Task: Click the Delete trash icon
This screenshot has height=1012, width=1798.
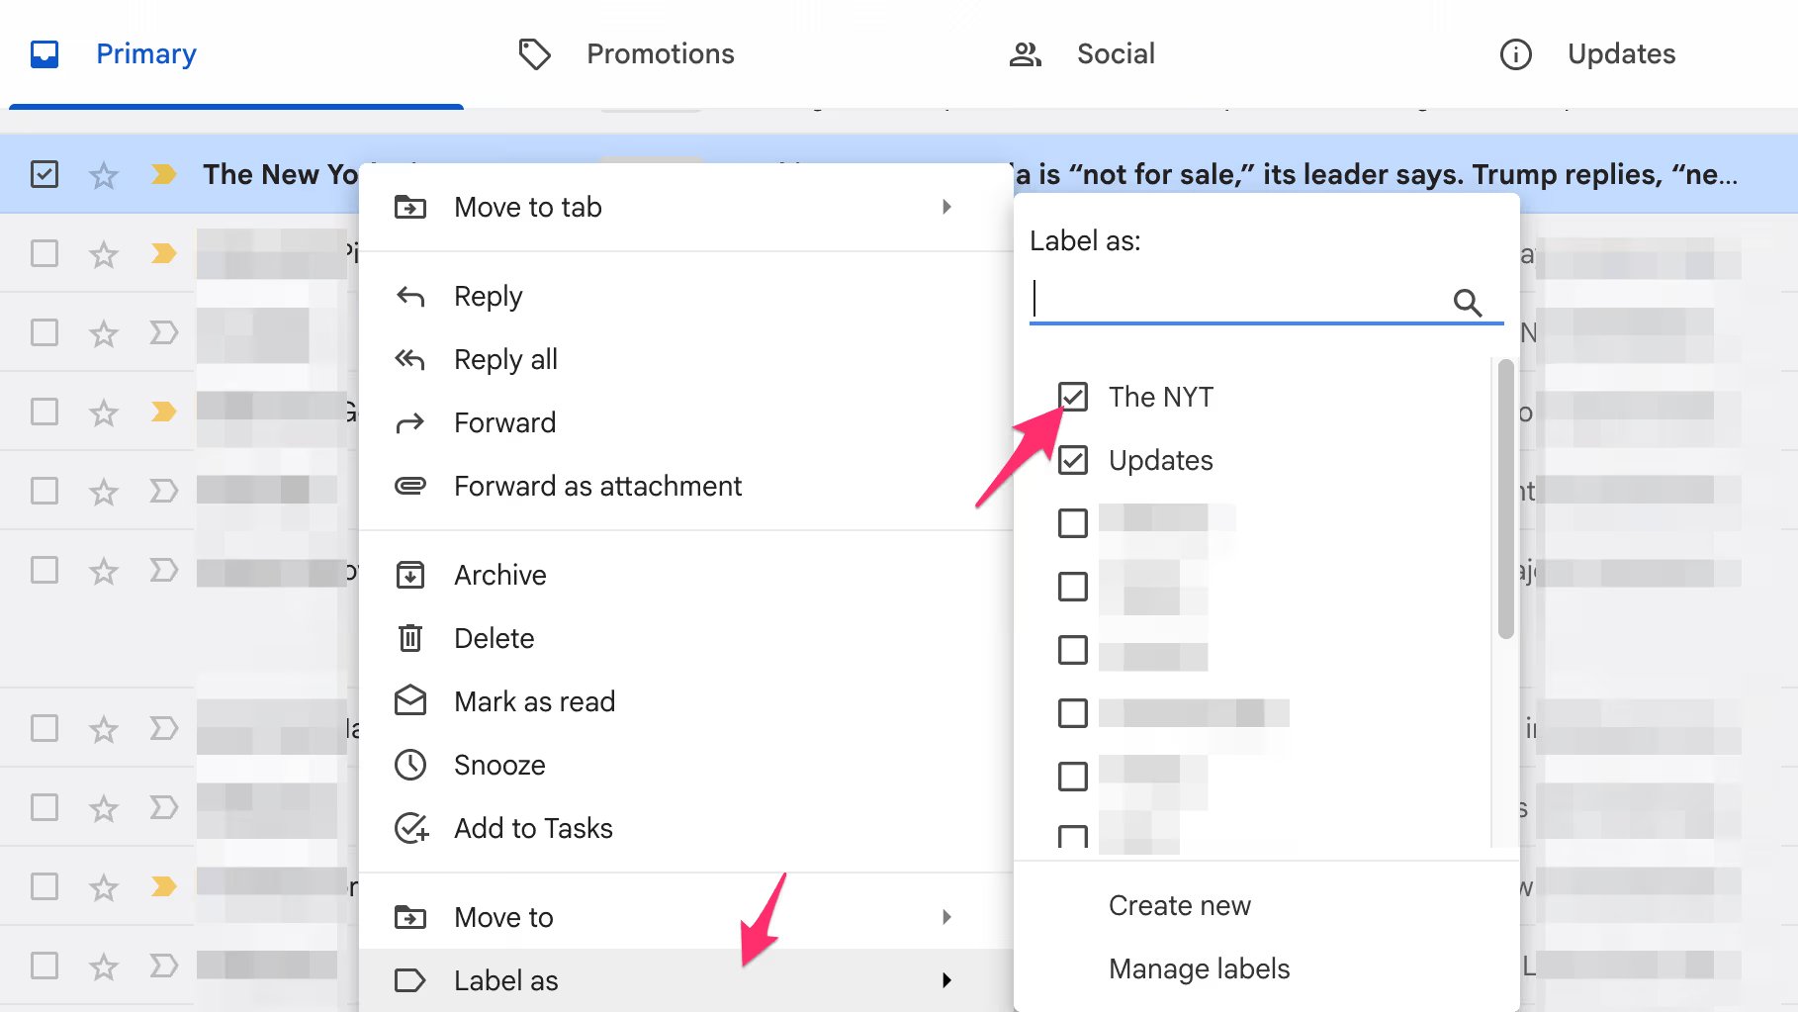Action: pos(410,638)
